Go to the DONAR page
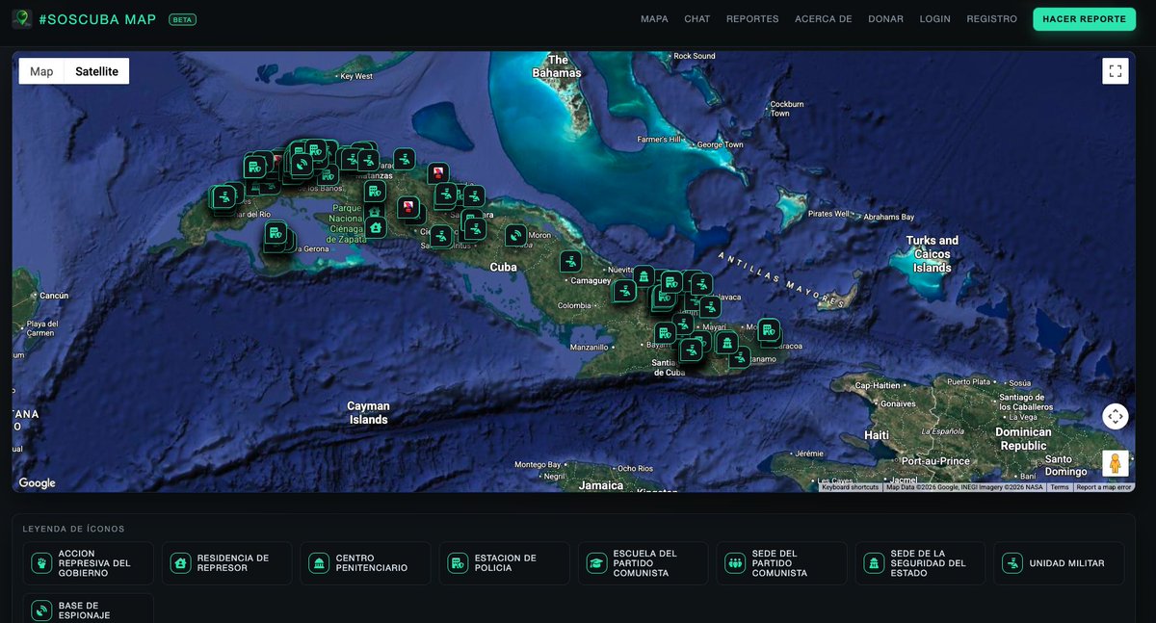The image size is (1156, 623). [886, 19]
